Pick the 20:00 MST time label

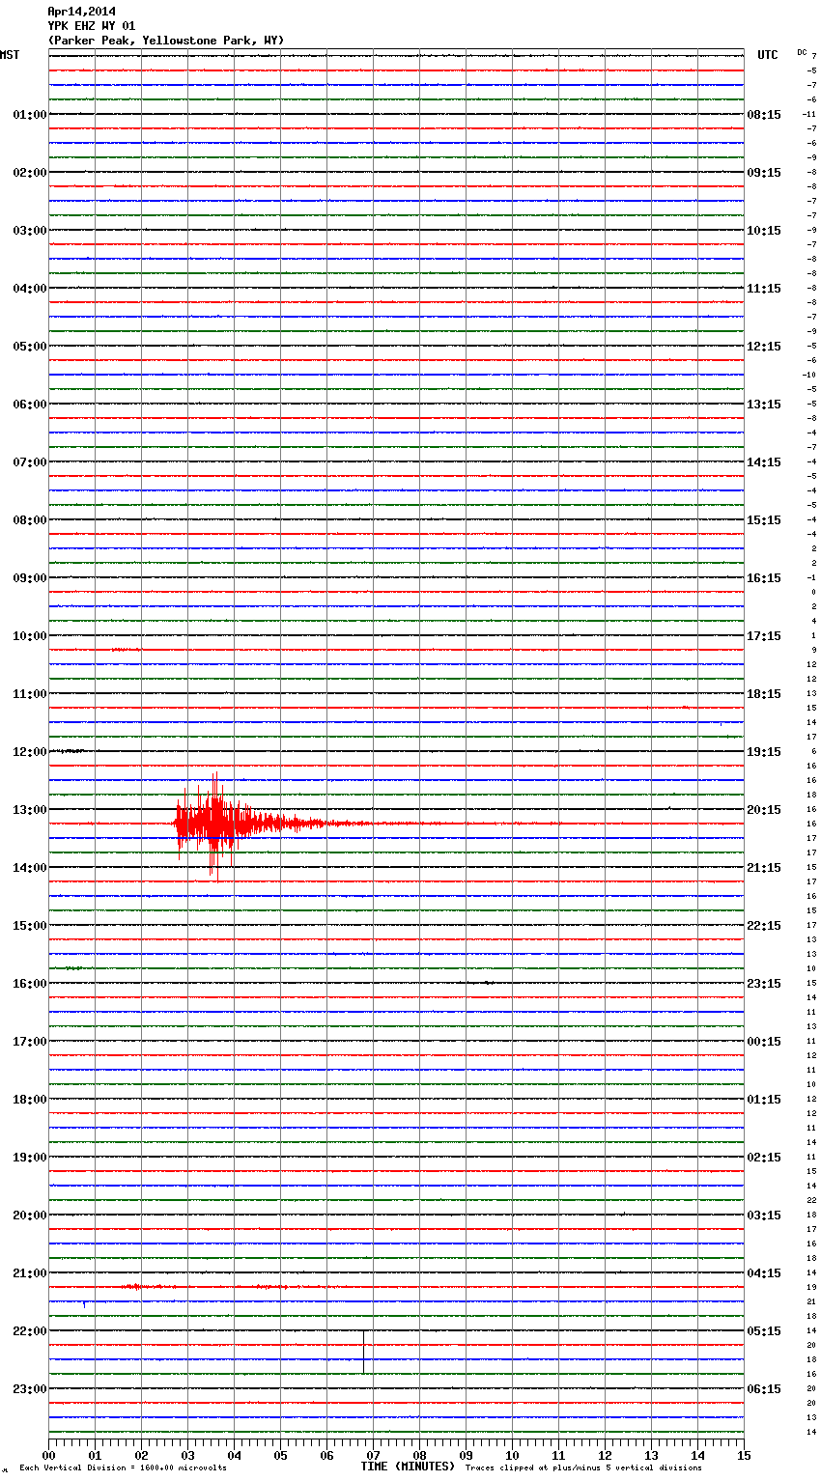29,1216
